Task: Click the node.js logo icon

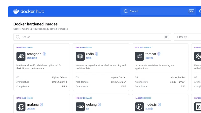Action: (x=139, y=107)
